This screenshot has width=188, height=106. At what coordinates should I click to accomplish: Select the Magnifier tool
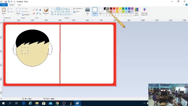point(40,14)
